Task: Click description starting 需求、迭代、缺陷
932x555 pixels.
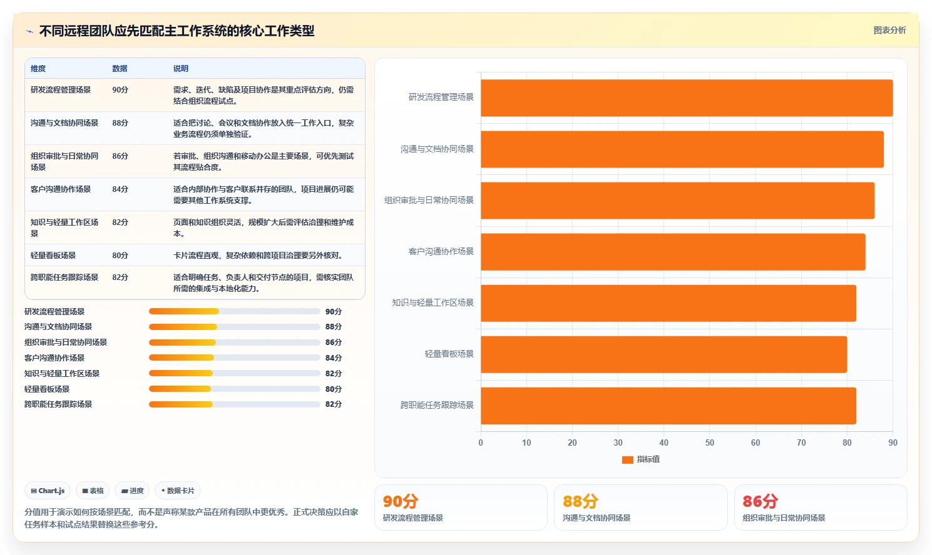Action: (264, 96)
